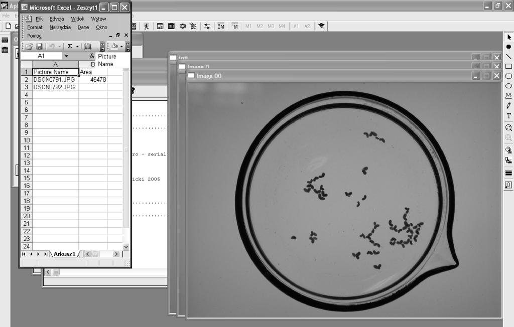The width and height of the screenshot is (514, 327).
Task: Select the pencil freehand tool
Action: [x=509, y=105]
